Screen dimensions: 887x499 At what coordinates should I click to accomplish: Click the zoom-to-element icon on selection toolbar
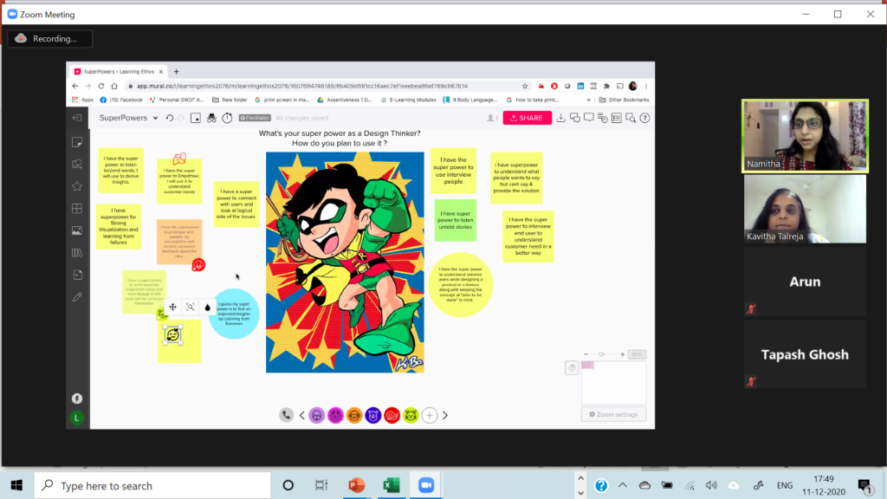pyautogui.click(x=190, y=308)
